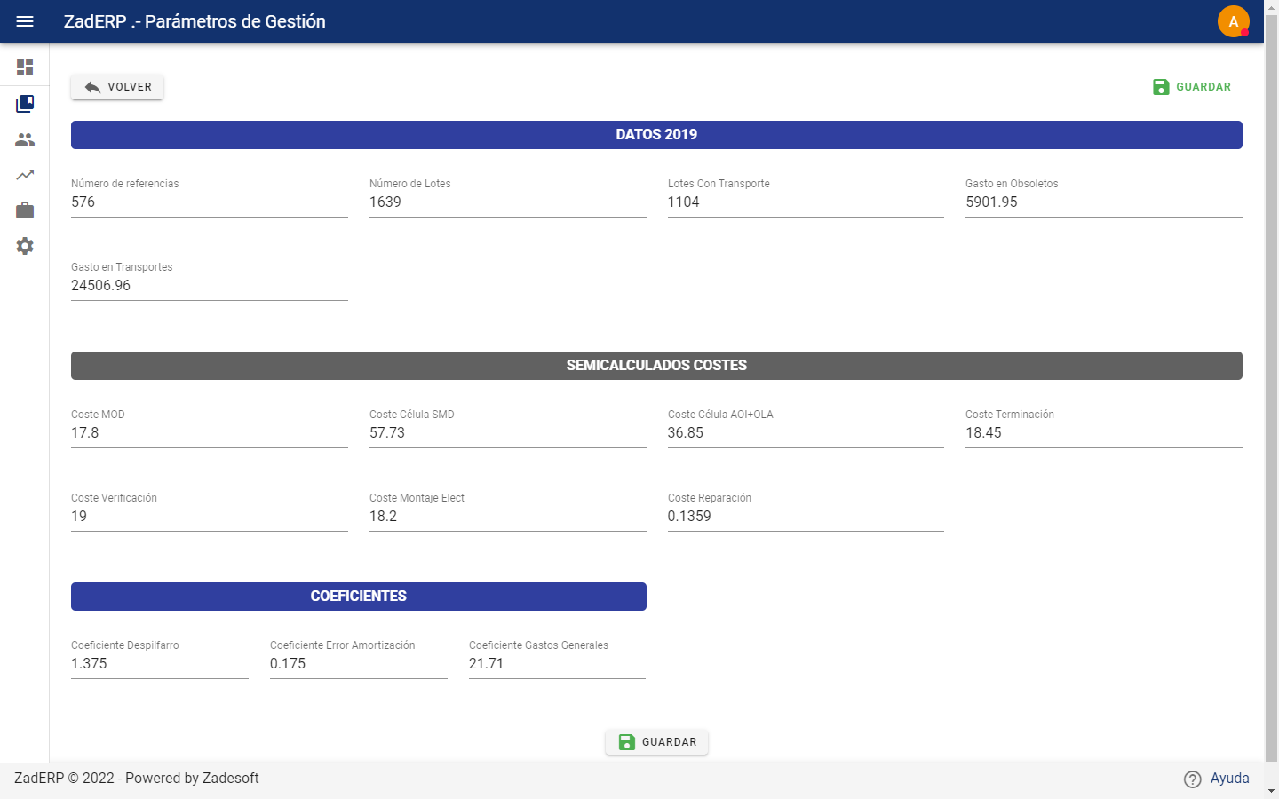
Task: Click the ZadERP Parámetros de Gestión title
Action: click(195, 21)
